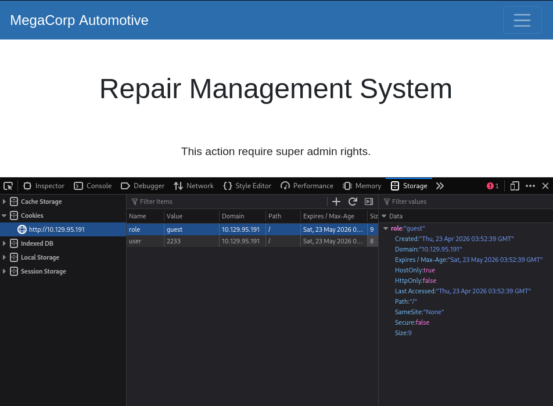
Task: Click the 2233 cookie value cell
Action: point(192,241)
